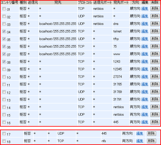Edit entry 09 with port 12345
Viewport: 161px width, 145px height.
[x=145, y=69]
